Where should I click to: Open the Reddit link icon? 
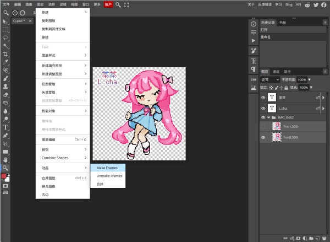pyautogui.click(x=307, y=5)
